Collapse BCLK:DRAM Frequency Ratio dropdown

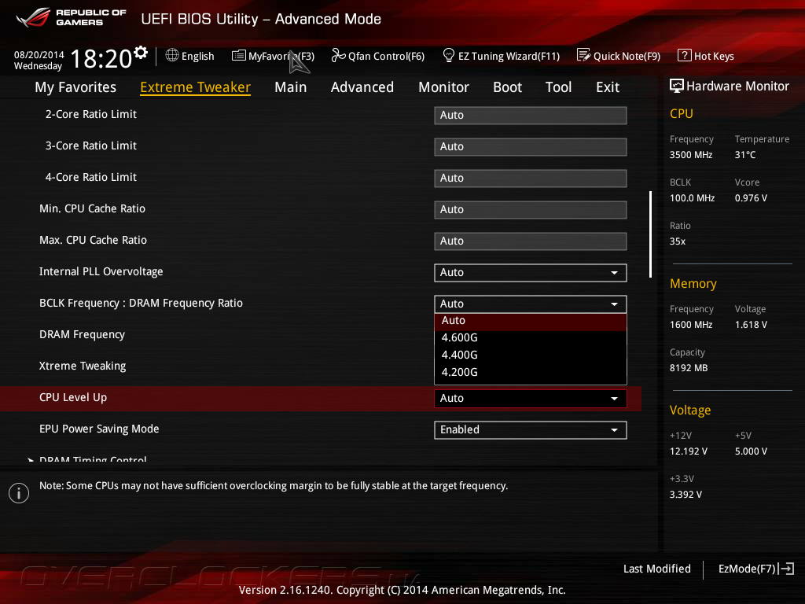[531, 304]
